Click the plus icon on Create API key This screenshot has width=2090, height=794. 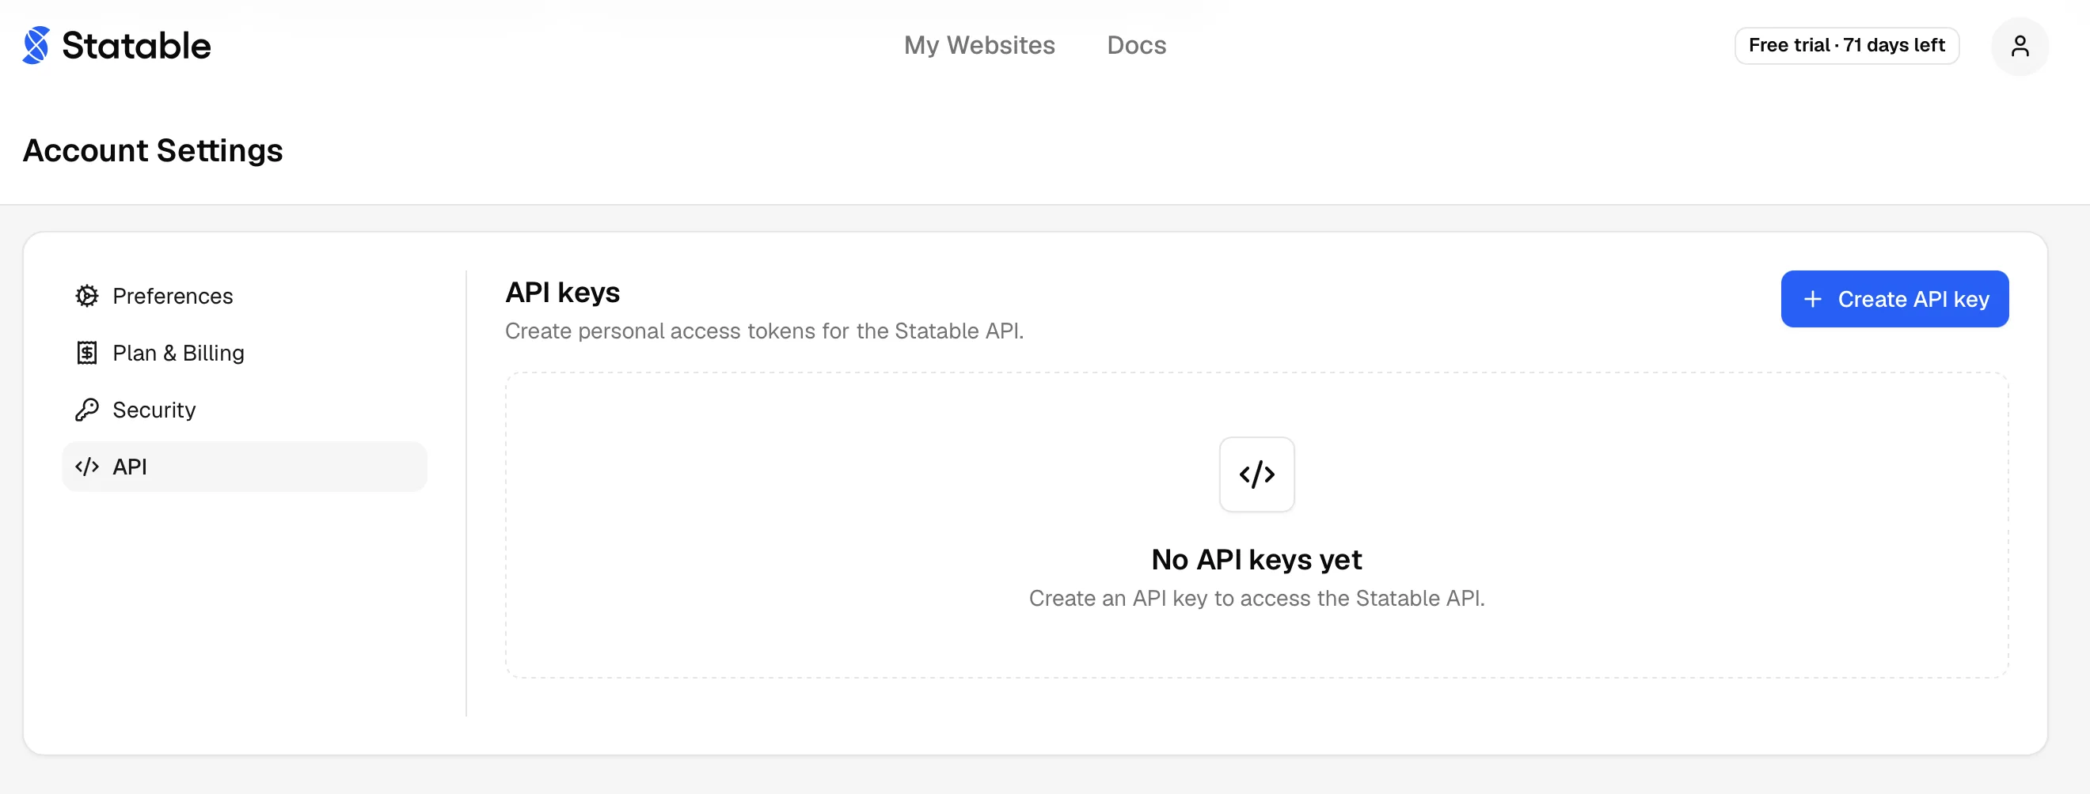click(1813, 299)
